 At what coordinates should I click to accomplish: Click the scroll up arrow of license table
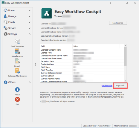click(125, 46)
